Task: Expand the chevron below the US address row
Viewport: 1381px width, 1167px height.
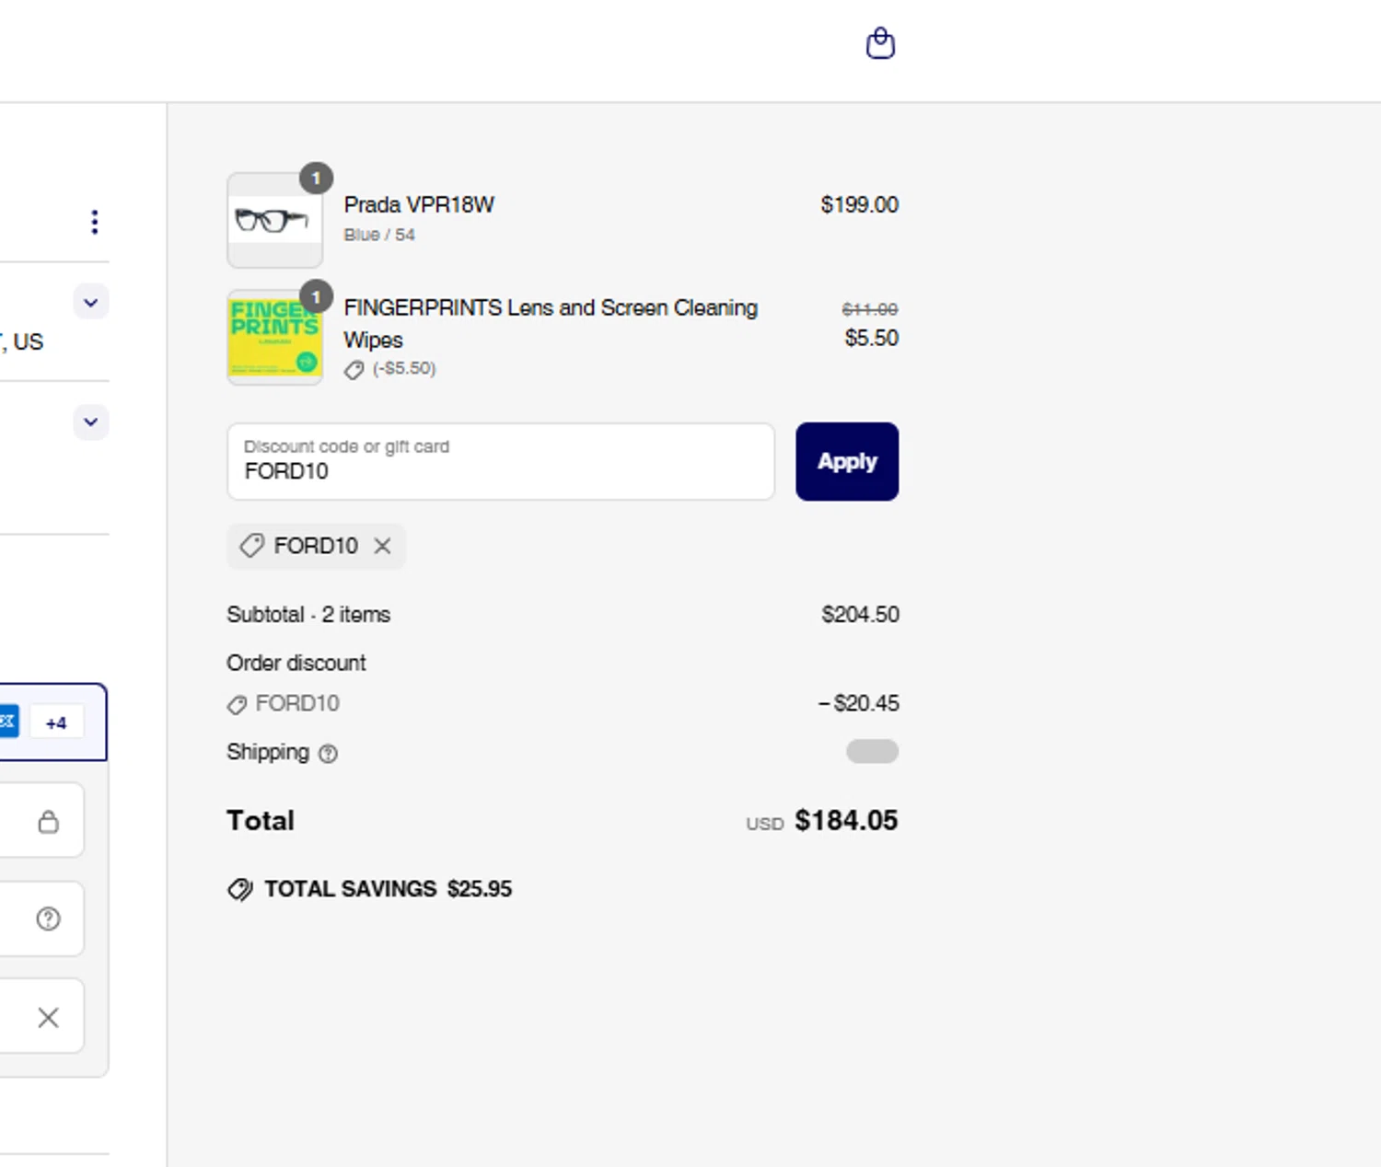Action: click(90, 422)
